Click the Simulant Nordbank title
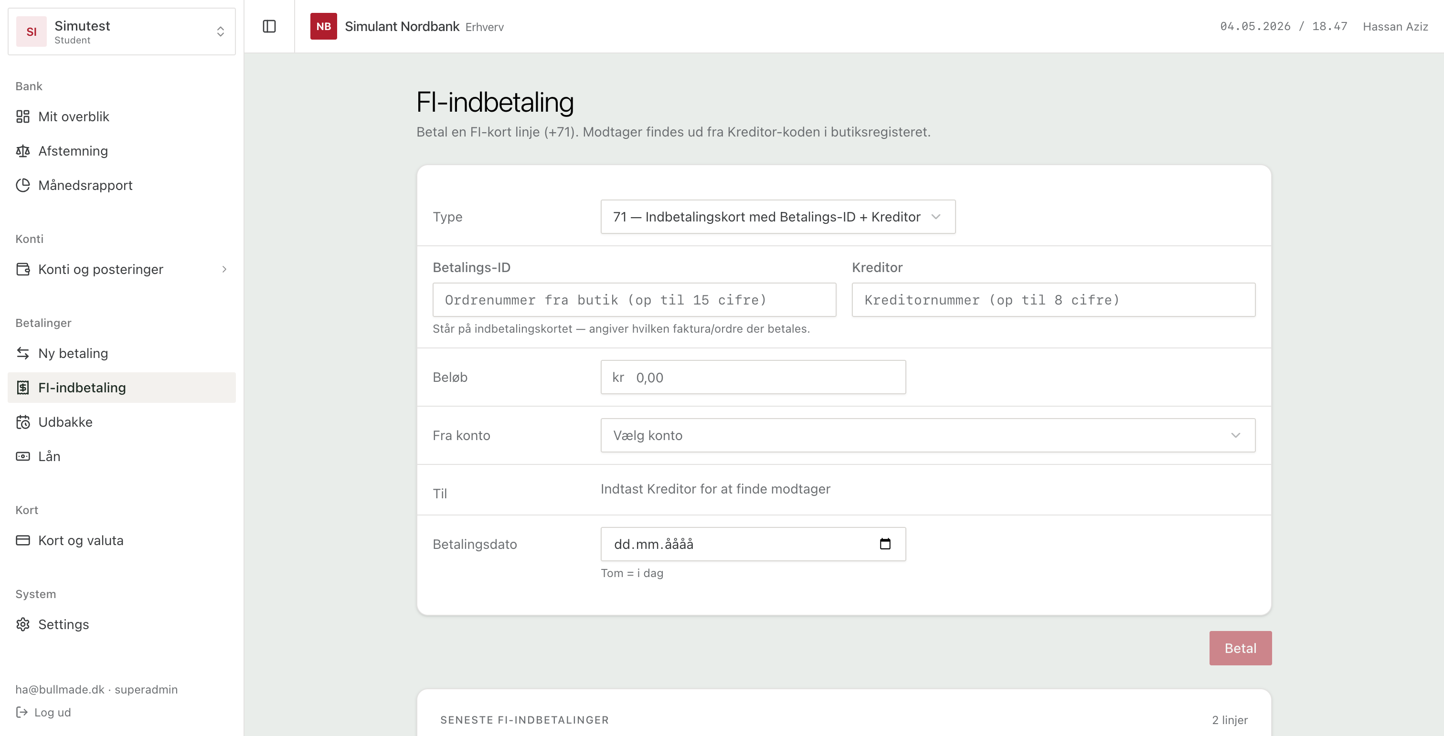 pyautogui.click(x=402, y=26)
